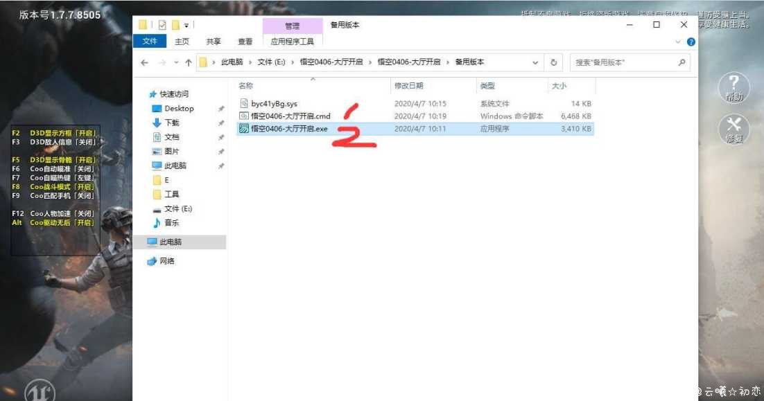The width and height of the screenshot is (764, 401).
Task: Sort by the 名称 column header
Action: click(245, 86)
